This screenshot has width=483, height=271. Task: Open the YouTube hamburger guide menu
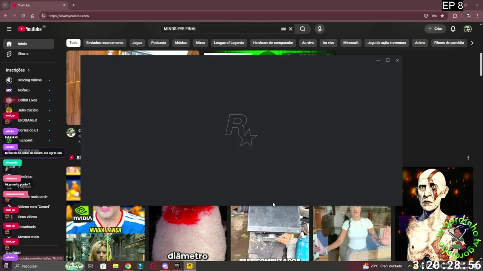tap(9, 29)
